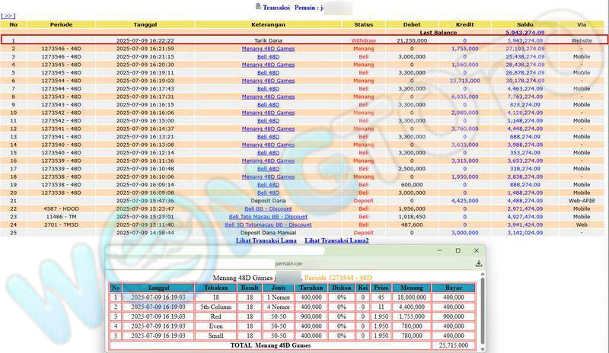Click the Transaksi page icon at top
The image size is (609, 353).
pyautogui.click(x=258, y=6)
